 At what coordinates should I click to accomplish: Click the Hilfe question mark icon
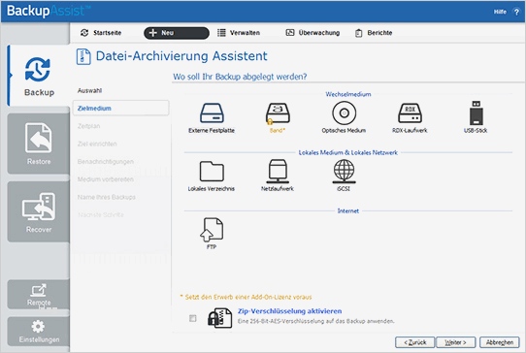pyautogui.click(x=516, y=12)
